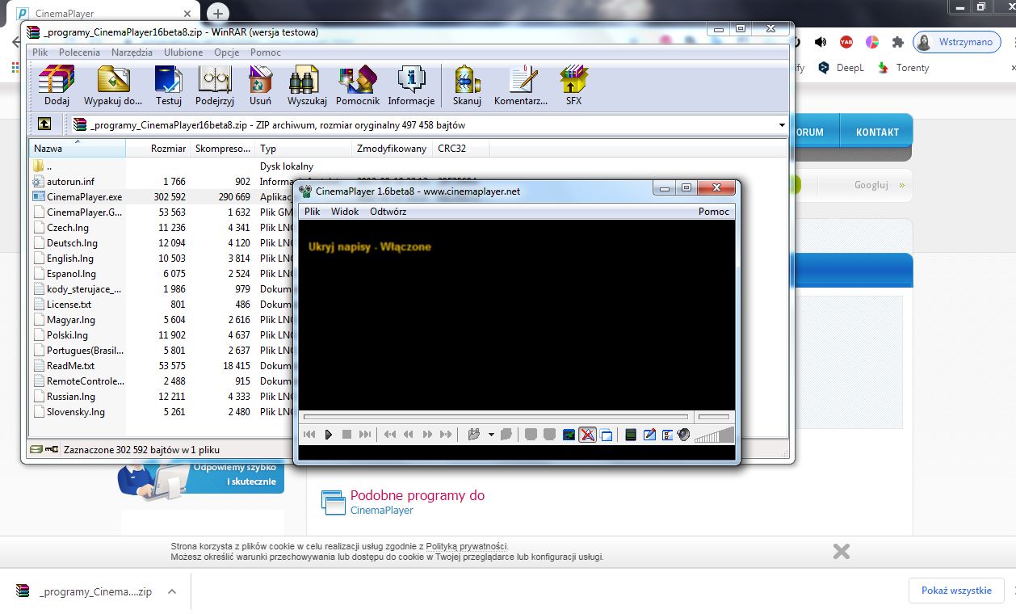Screen dimensions: 1016x614
Task: Toggle the mute speaker icon in CinemaPlayer
Action: point(683,435)
